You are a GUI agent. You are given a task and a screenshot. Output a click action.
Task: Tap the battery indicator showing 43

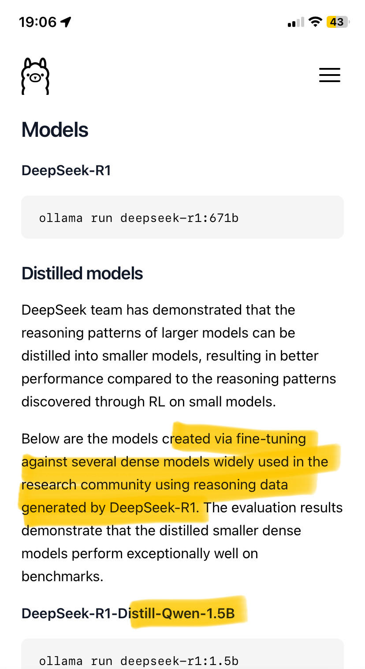pos(337,22)
